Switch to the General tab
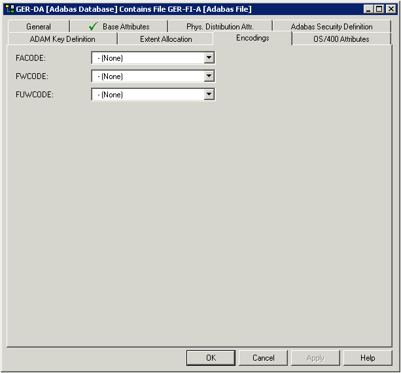 pyautogui.click(x=39, y=27)
